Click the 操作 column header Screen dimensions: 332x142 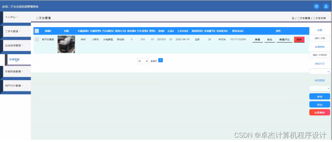pos(278,31)
